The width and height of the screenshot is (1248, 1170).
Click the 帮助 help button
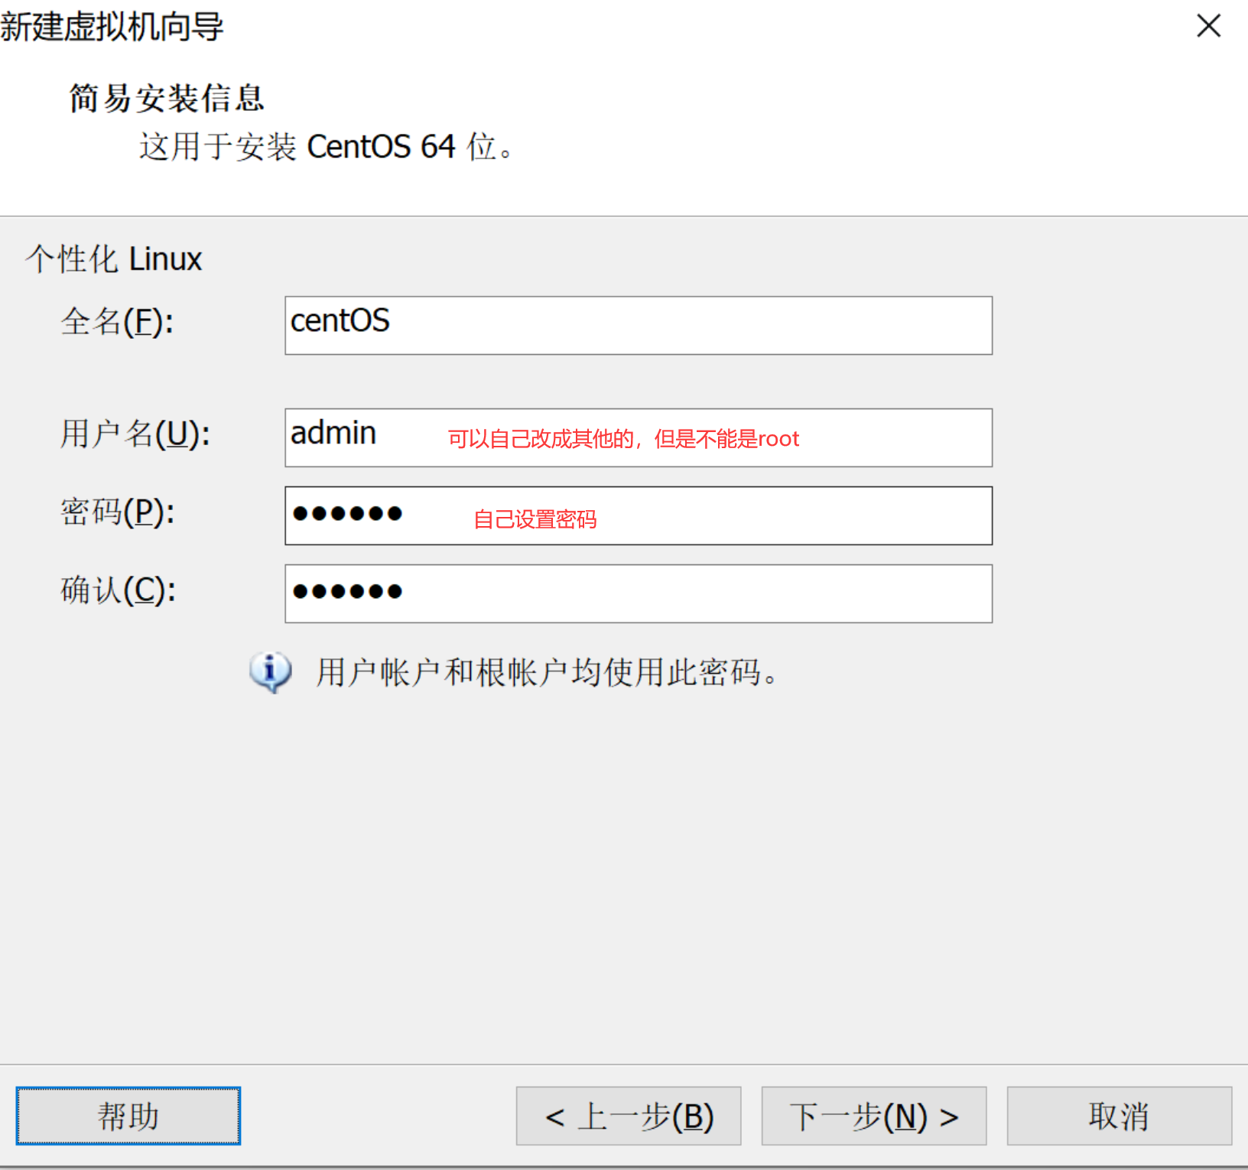(127, 1116)
